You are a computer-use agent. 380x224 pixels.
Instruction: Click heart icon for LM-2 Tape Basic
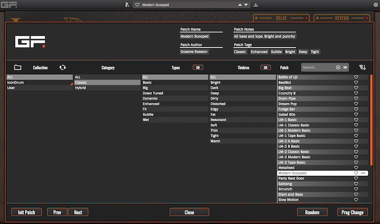coord(356,162)
